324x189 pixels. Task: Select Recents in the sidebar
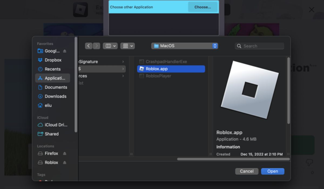[x=53, y=69]
